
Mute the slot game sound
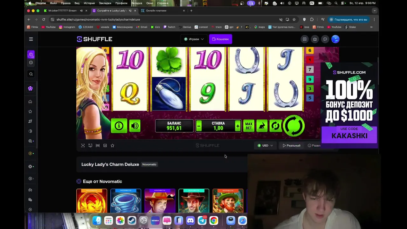tap(135, 126)
